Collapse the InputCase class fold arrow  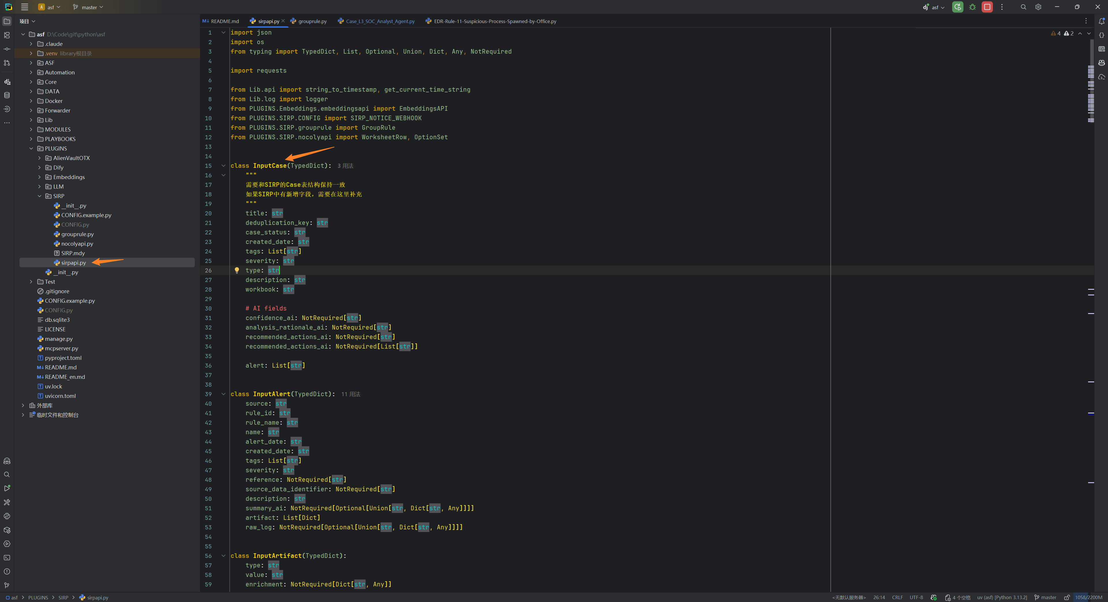coord(223,166)
